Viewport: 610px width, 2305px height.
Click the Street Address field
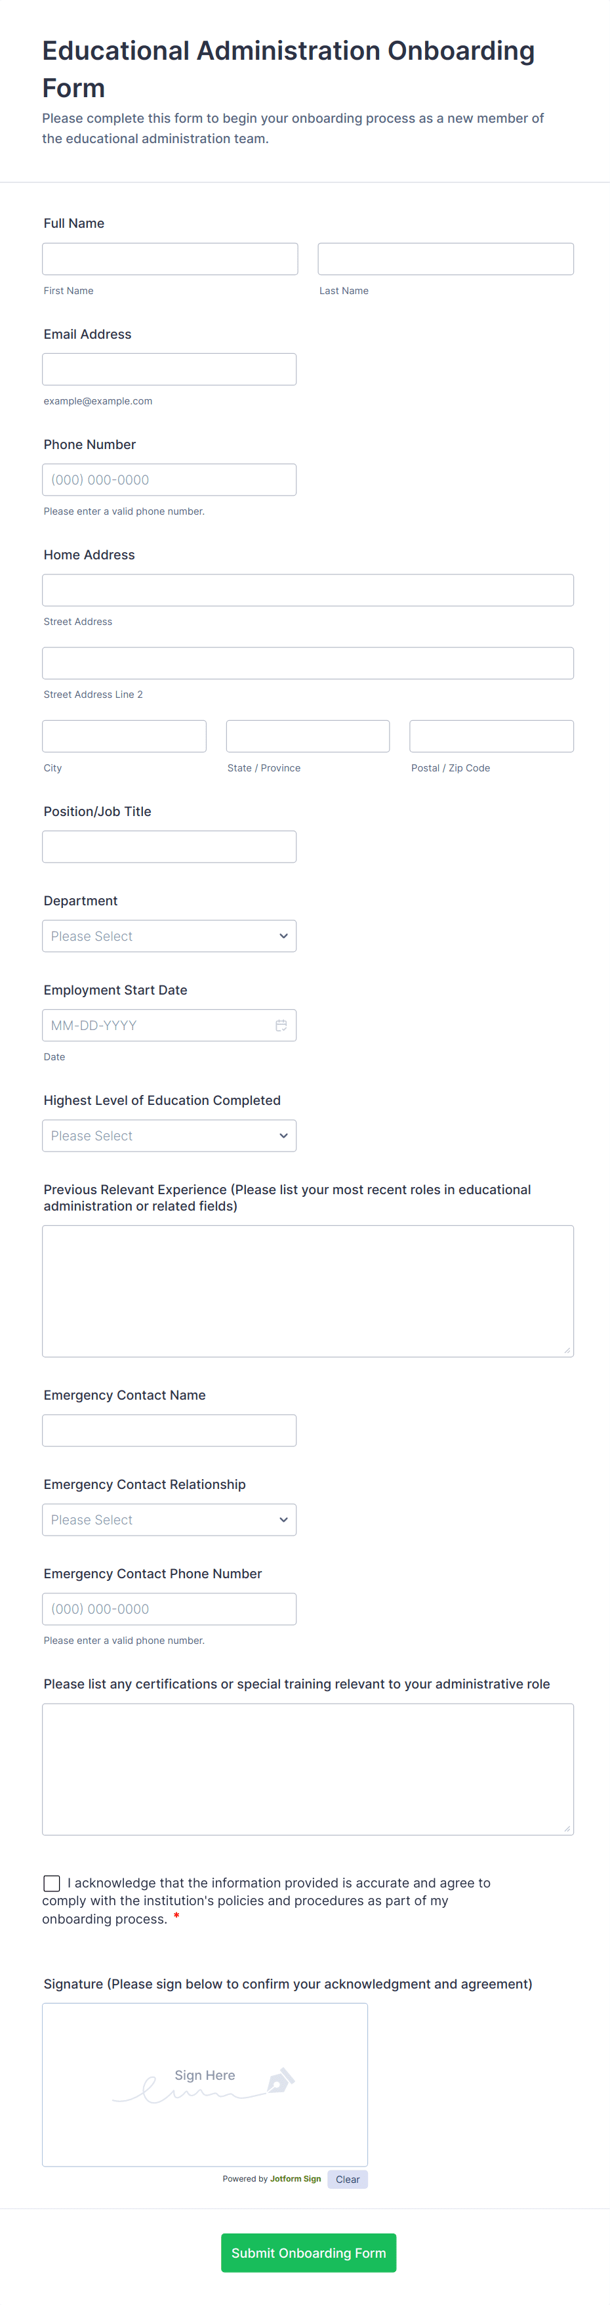(308, 590)
